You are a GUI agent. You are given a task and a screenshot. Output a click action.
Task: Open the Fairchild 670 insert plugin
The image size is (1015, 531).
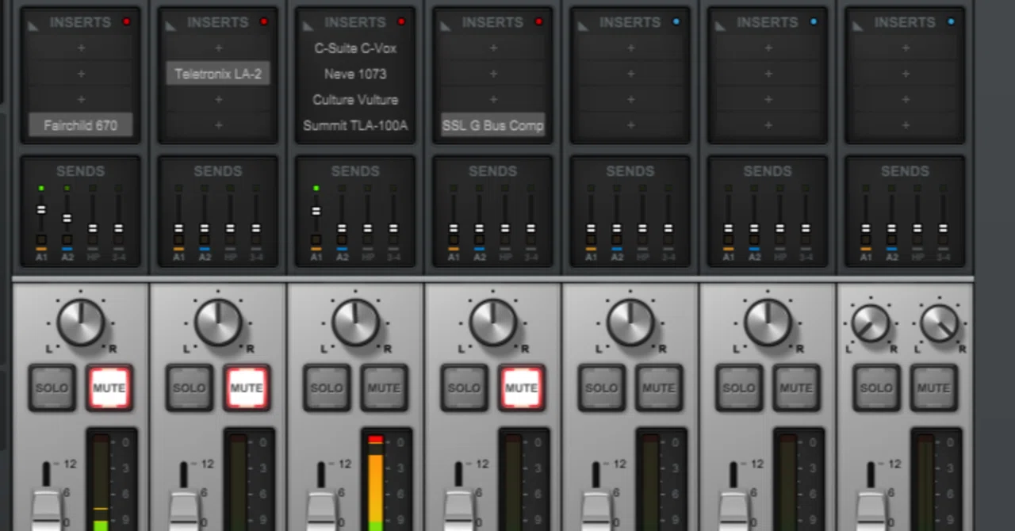tap(80, 125)
